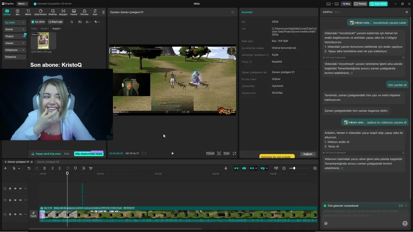Open the Zaman çizelgesi 01 tab menu icon
Screen dimensions: 413x232
[32, 162]
